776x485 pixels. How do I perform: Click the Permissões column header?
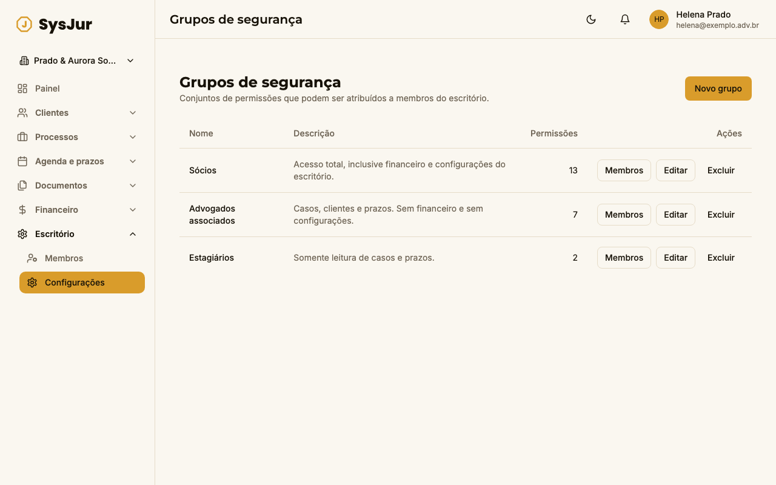[554, 133]
